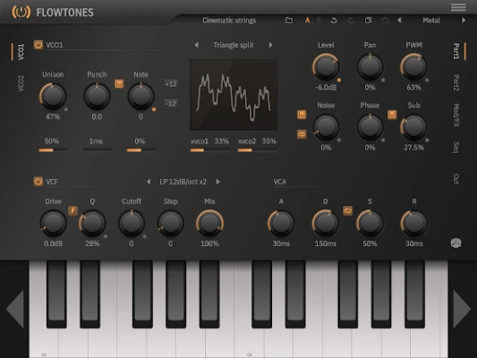
Task: Click the lightning icon next to Drive
Action: pyautogui.click(x=72, y=210)
